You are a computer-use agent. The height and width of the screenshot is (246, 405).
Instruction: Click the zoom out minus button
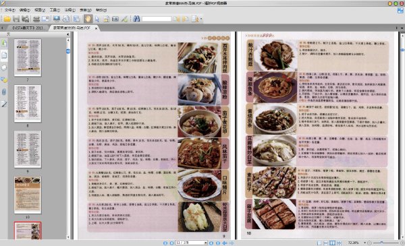point(370,243)
